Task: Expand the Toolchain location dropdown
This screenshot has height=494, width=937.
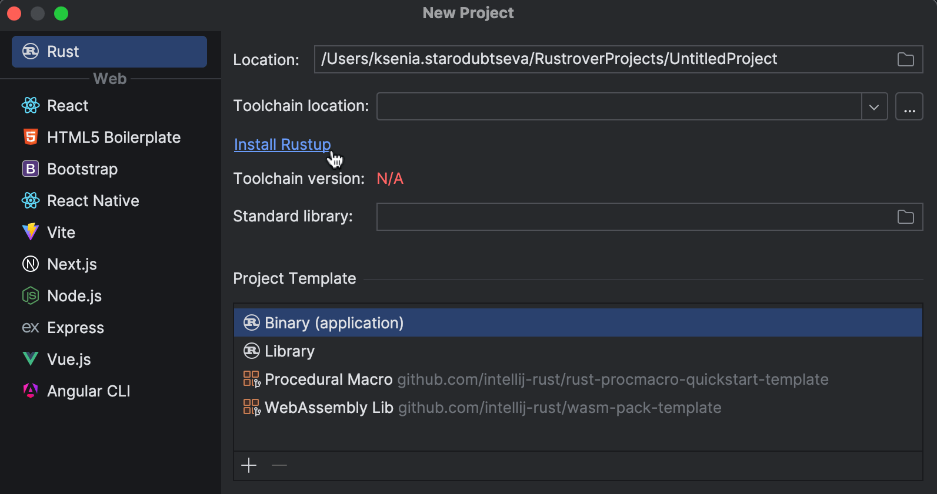Action: 874,107
